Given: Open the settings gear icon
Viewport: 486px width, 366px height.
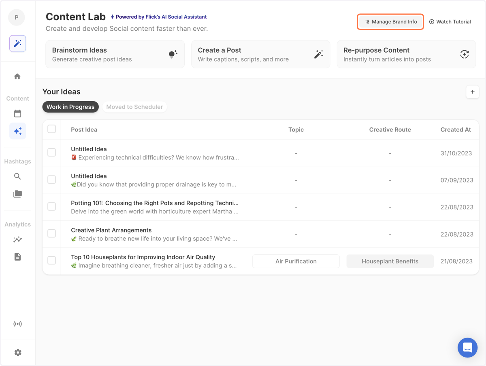Looking at the screenshot, I should tap(17, 353).
